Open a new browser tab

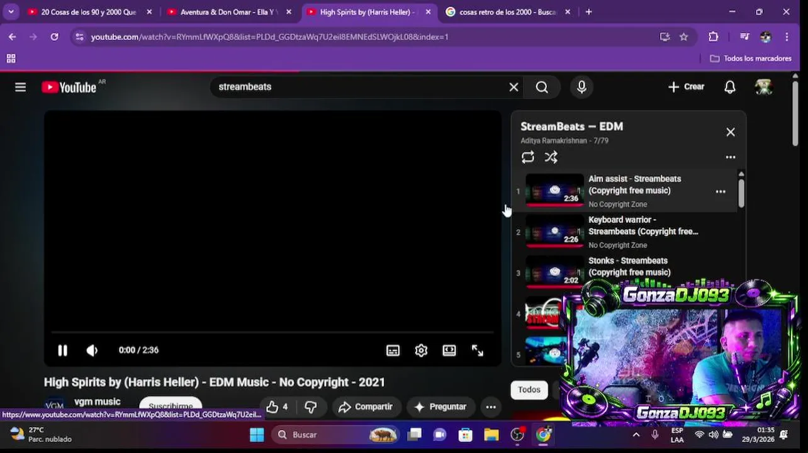[x=588, y=12]
